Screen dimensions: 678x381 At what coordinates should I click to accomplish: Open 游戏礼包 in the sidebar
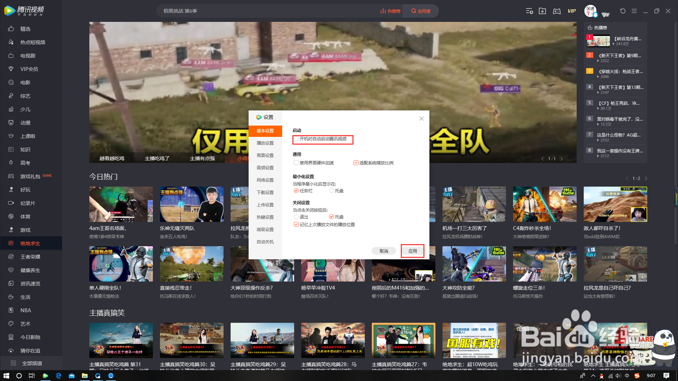coord(31,176)
